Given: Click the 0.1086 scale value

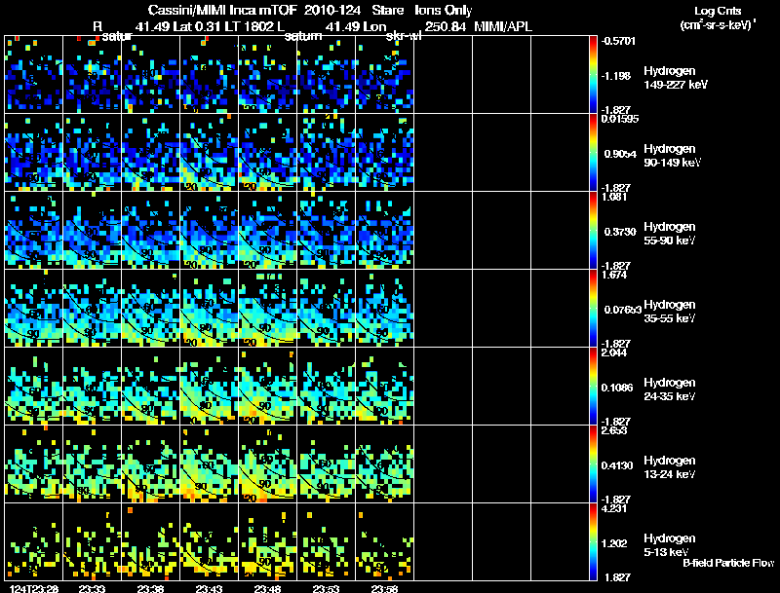Looking at the screenshot, I should pos(617,388).
